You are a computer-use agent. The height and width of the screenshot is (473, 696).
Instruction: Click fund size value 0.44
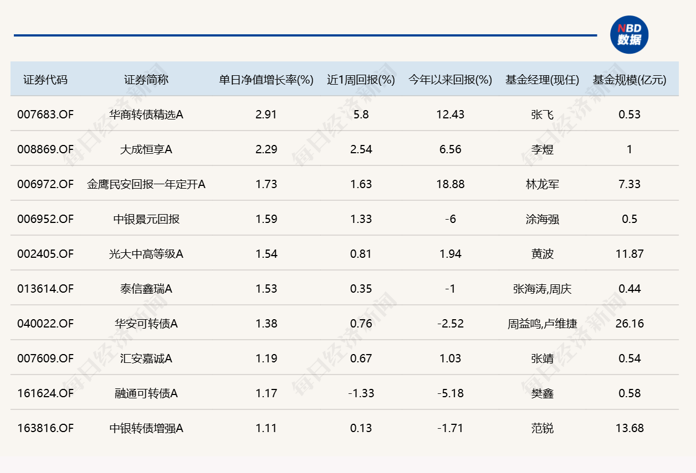pos(630,289)
